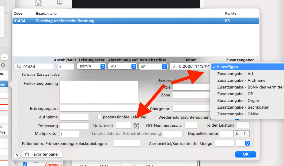Open the Abrechnung auf wu dropdown

pos(122,67)
